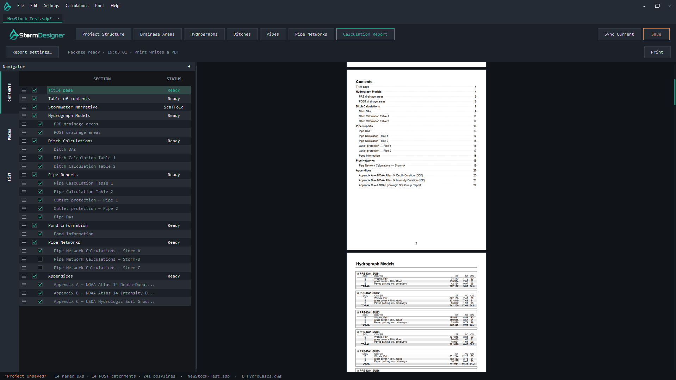Click the drag handle for POST drainage areas row
Viewport: 676px width, 380px height.
[x=24, y=132]
